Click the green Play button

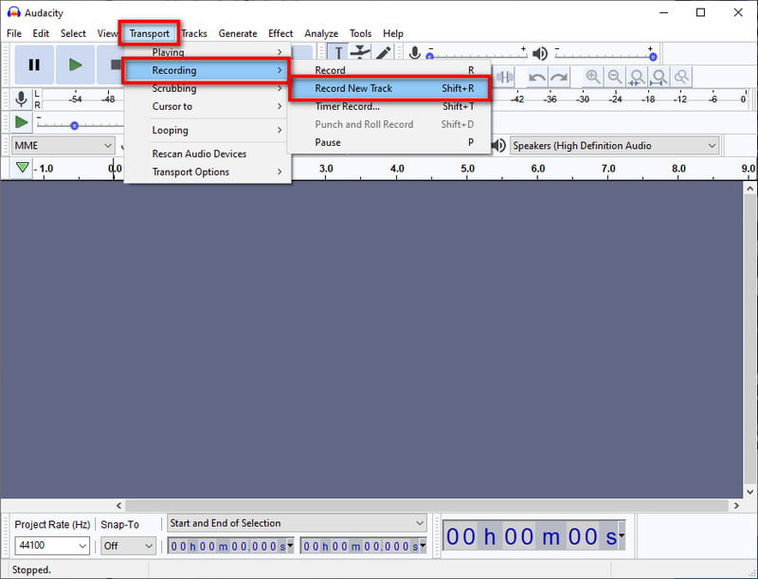pyautogui.click(x=75, y=64)
